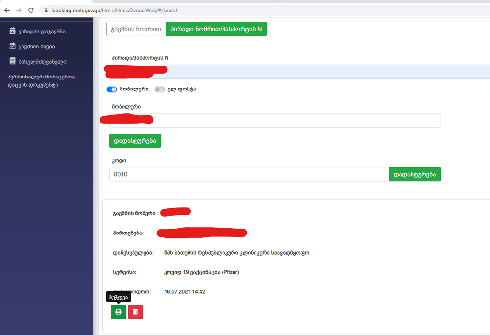
Task: Click the lock icon in the address bar
Action: (x=46, y=11)
